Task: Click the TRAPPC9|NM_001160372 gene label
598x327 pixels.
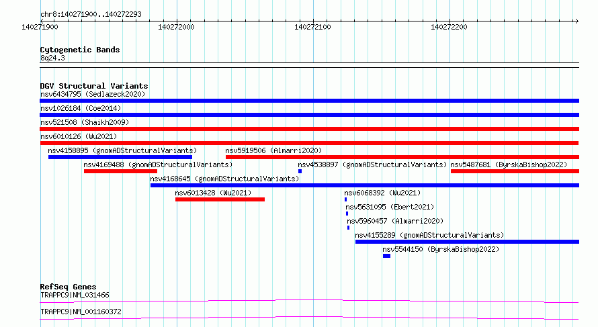Action: [81, 312]
